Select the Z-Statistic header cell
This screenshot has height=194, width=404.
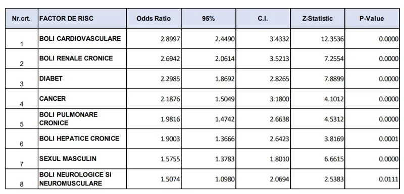tap(318, 19)
